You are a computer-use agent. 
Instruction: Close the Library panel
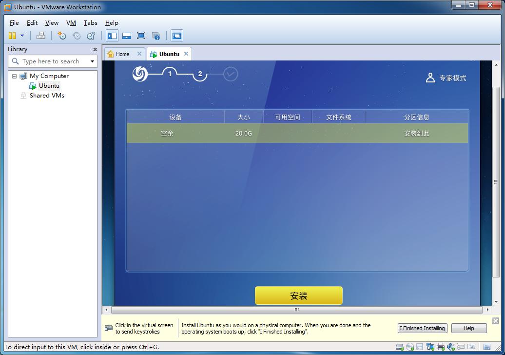[95, 49]
